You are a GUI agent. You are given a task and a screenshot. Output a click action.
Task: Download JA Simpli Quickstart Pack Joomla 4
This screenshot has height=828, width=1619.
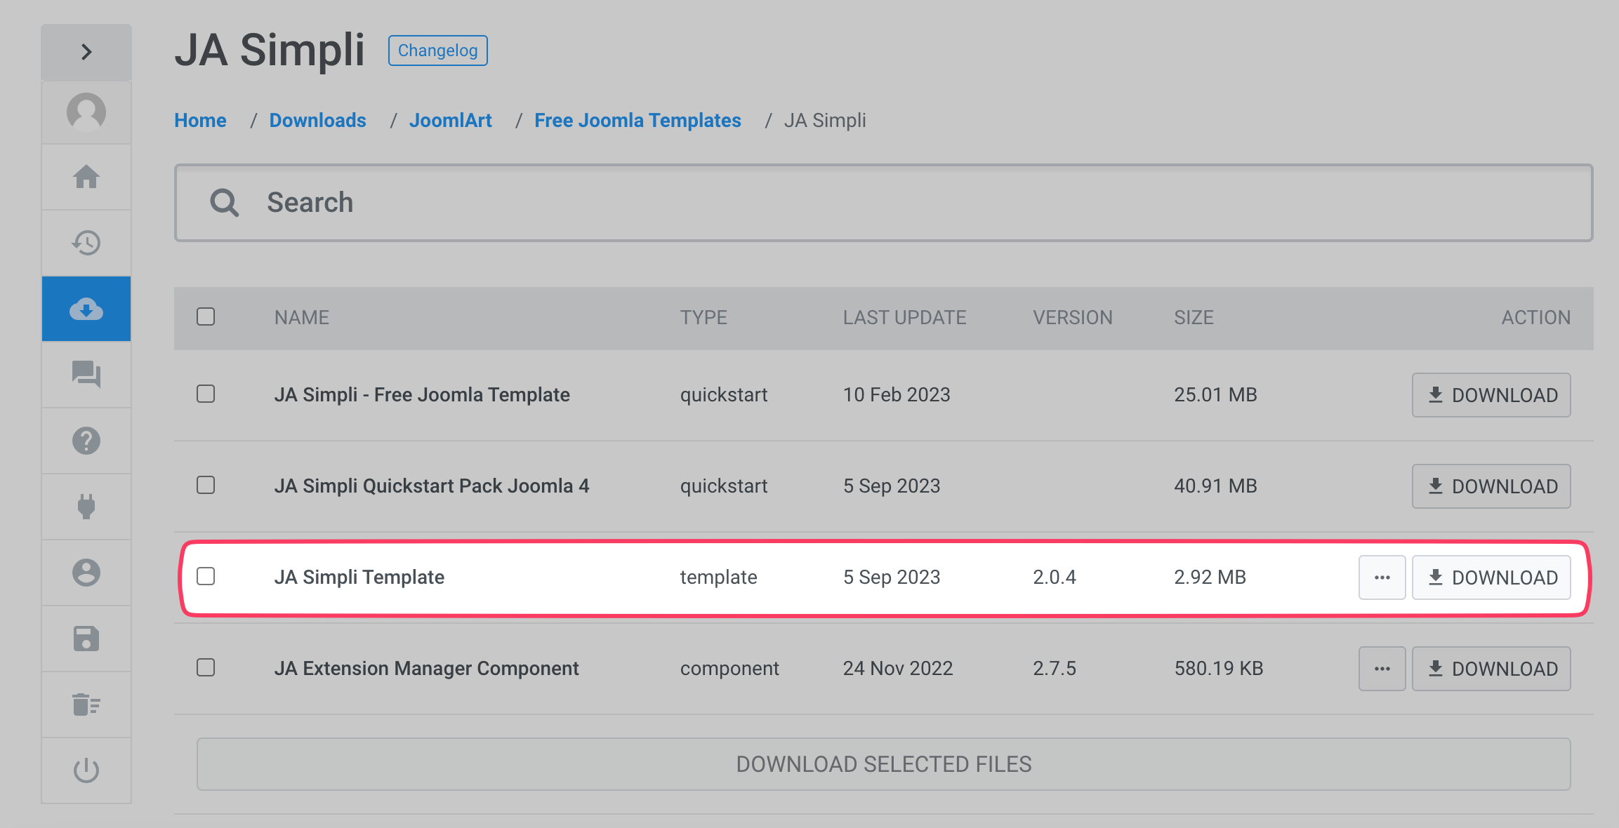pyautogui.click(x=1491, y=486)
